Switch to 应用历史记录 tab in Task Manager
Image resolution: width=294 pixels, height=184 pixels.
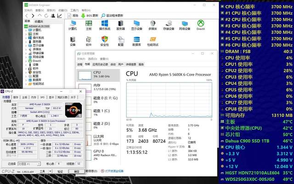point(100,64)
